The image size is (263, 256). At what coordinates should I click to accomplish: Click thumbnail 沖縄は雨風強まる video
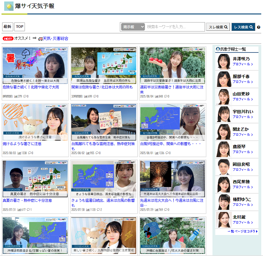coord(35,235)
